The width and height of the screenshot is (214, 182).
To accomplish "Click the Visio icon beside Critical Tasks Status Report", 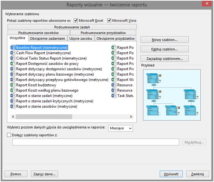I will tap(13, 58).
